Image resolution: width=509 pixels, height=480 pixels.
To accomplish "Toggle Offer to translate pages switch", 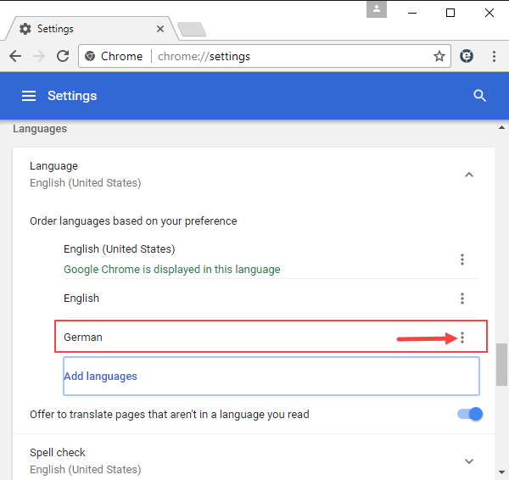I will point(470,414).
